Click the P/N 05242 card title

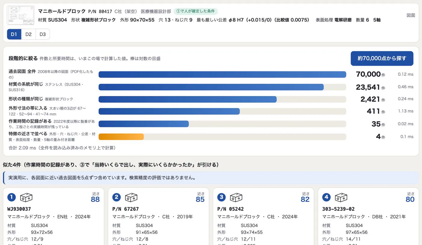[230, 209]
